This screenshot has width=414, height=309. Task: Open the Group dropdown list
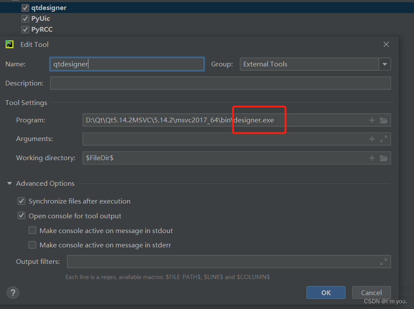coord(385,64)
